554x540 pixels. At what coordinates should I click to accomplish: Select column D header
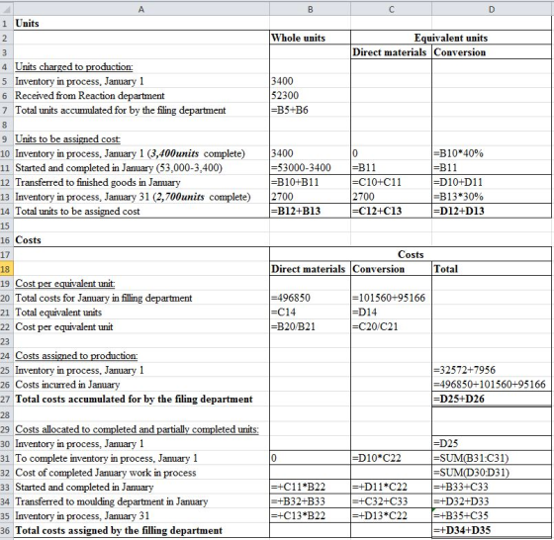tap(492, 9)
